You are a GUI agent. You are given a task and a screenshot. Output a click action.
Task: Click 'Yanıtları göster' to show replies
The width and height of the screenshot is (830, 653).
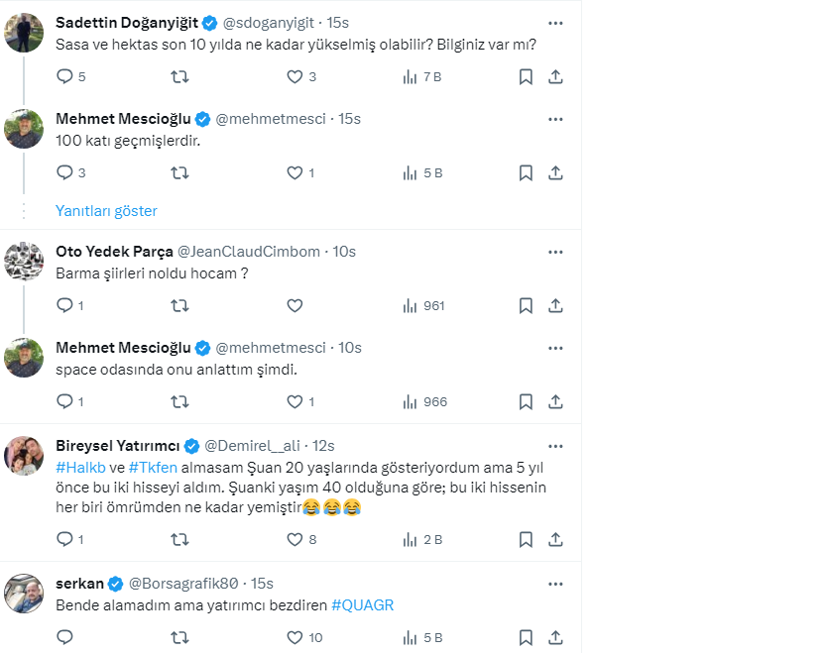tap(106, 211)
